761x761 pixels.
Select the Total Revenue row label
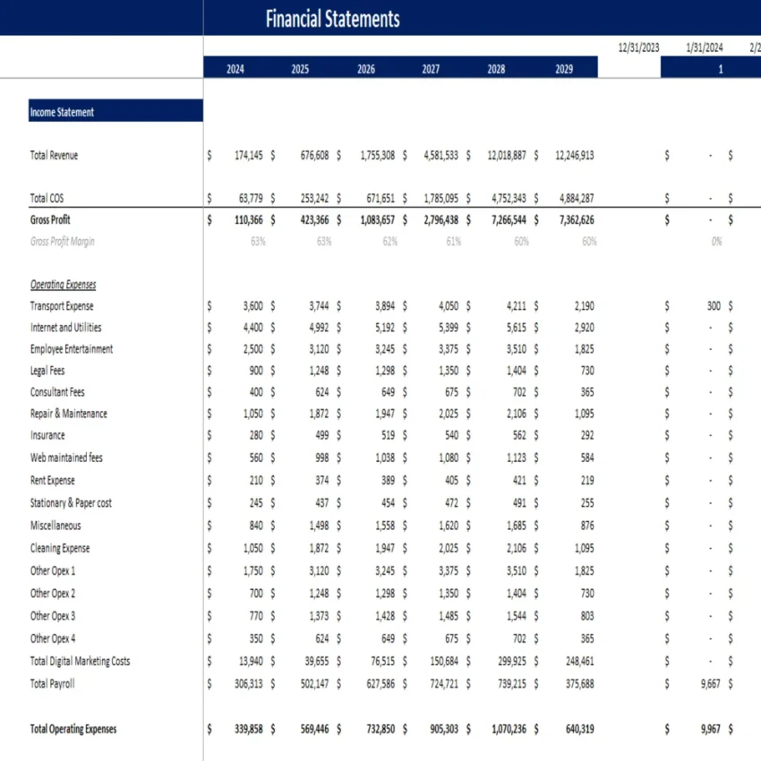[x=54, y=155]
